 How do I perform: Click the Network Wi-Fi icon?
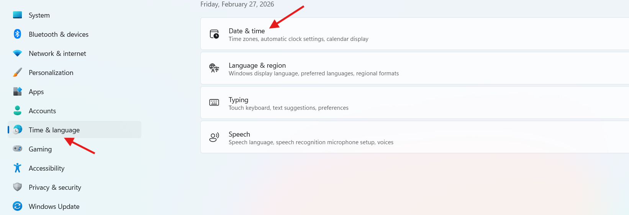pos(18,53)
